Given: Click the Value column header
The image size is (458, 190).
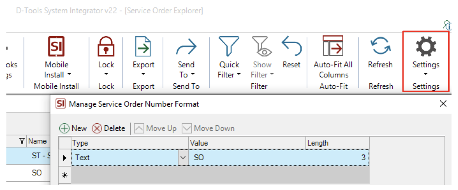Looking at the screenshot, I should pyautogui.click(x=247, y=143).
